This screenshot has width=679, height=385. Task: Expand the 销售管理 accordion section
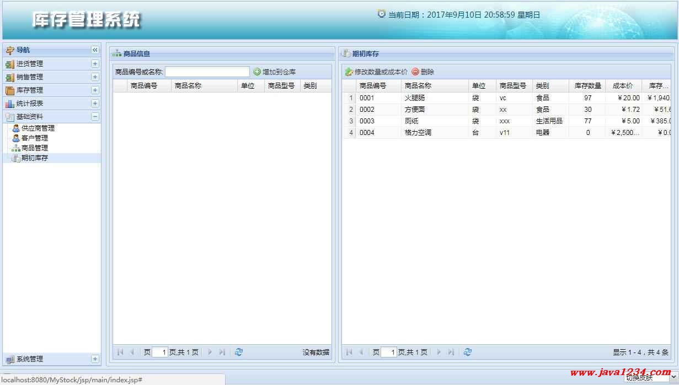95,77
